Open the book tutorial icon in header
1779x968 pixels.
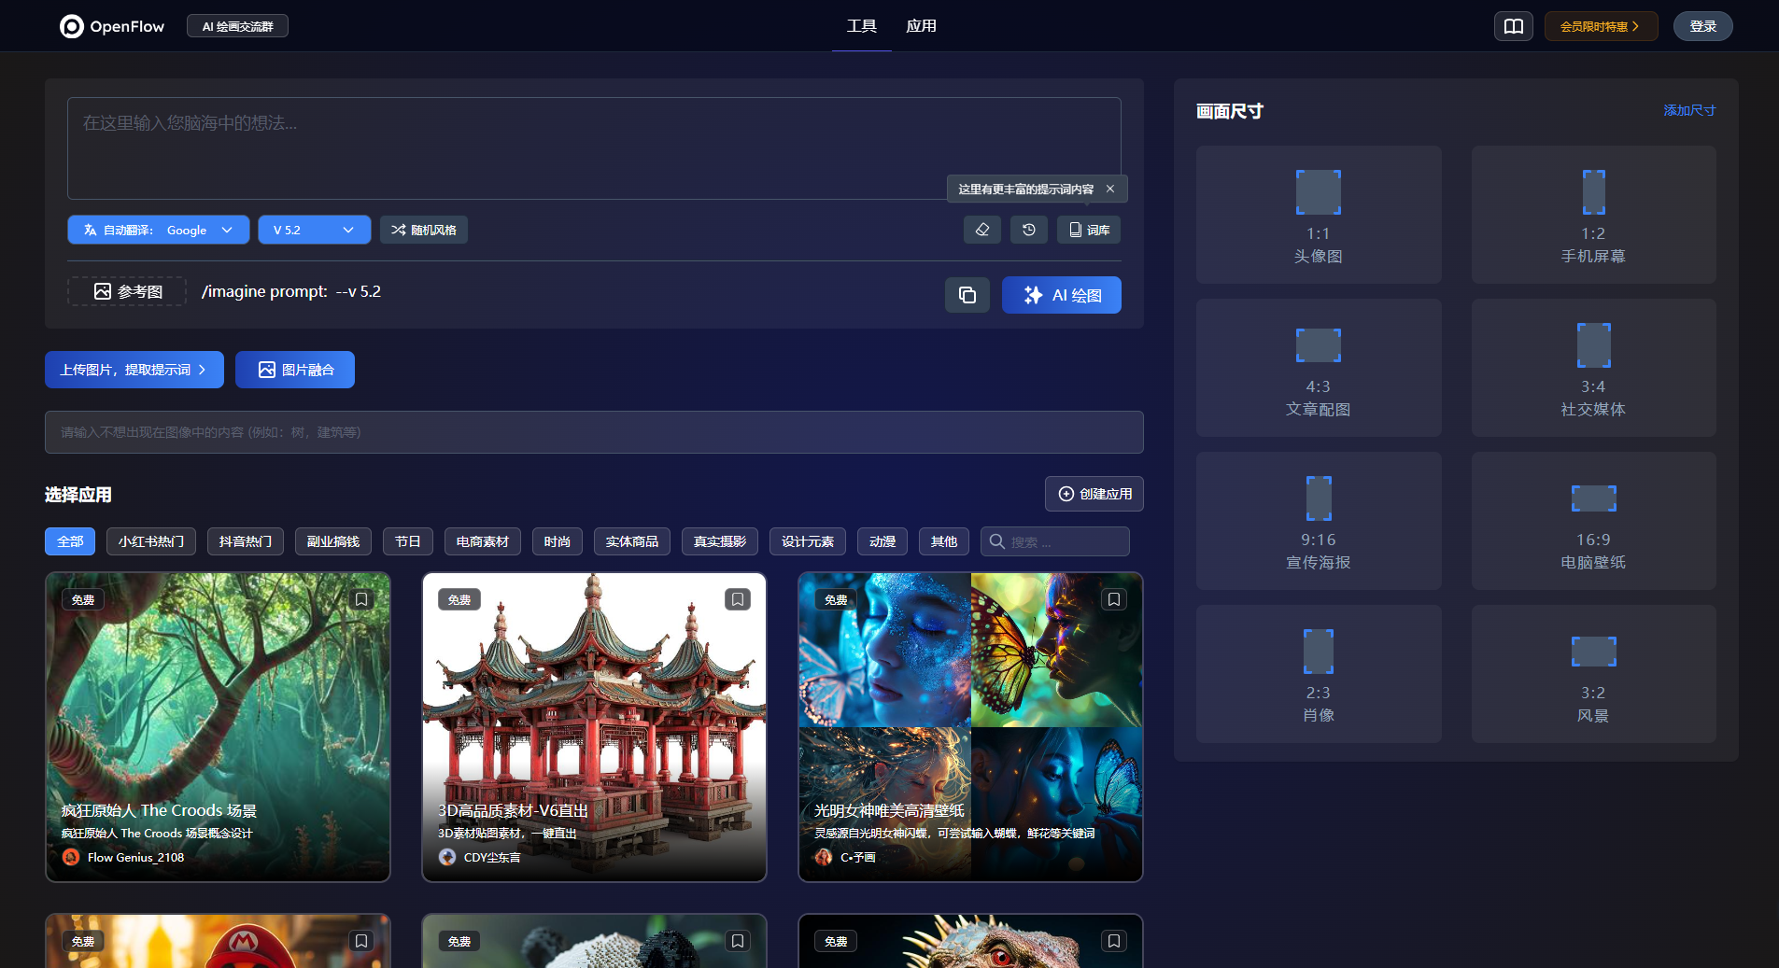[1513, 26]
